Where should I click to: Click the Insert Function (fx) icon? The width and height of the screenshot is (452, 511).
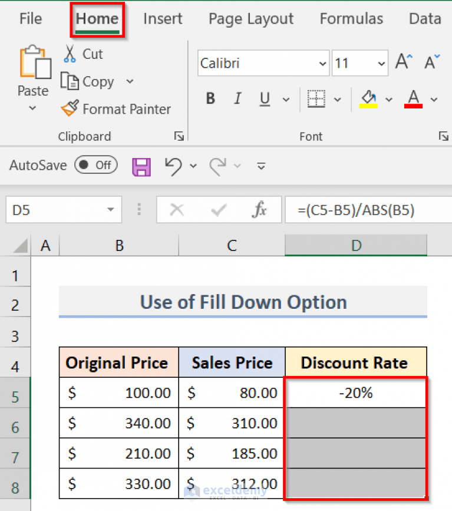click(x=259, y=209)
